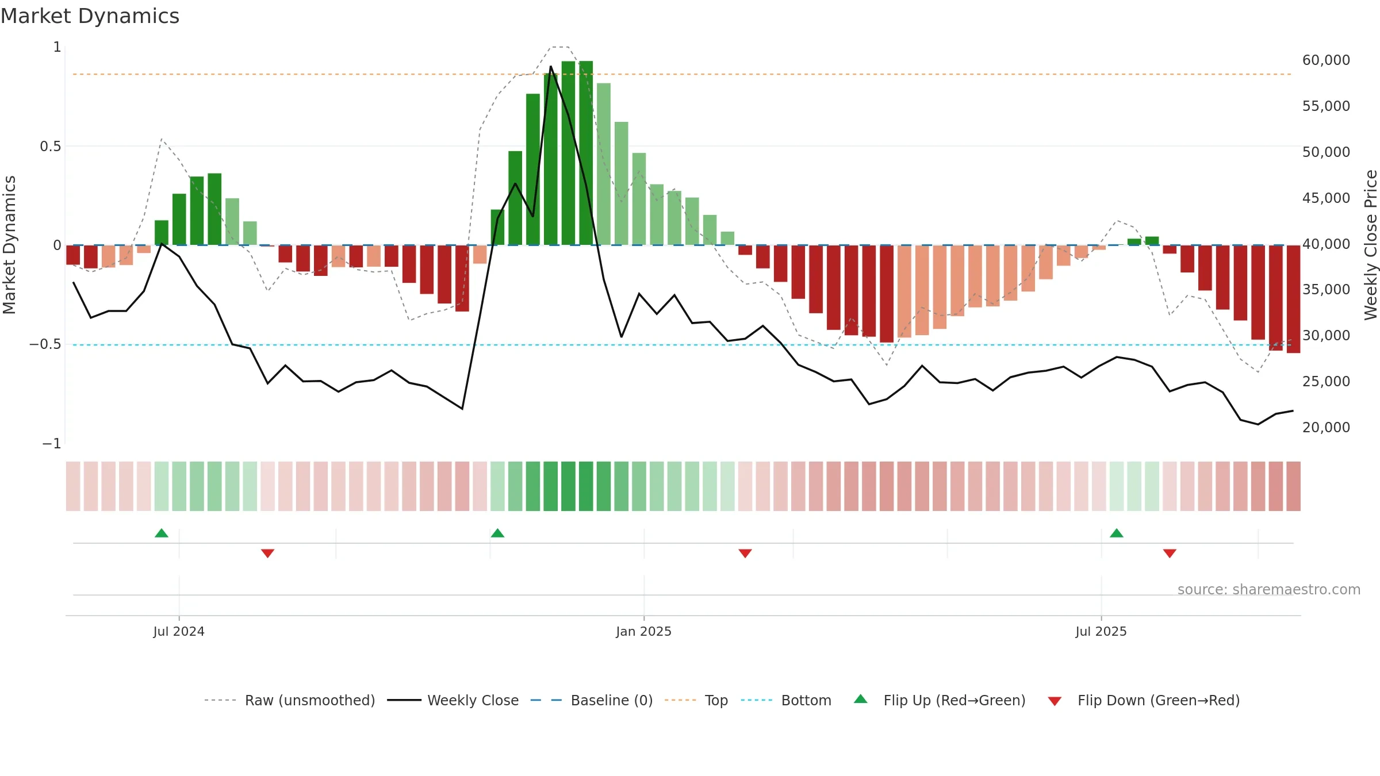Image resolution: width=1380 pixels, height=776 pixels.
Task: Click the green Flip Up legend triangle
Action: pyautogui.click(x=861, y=699)
